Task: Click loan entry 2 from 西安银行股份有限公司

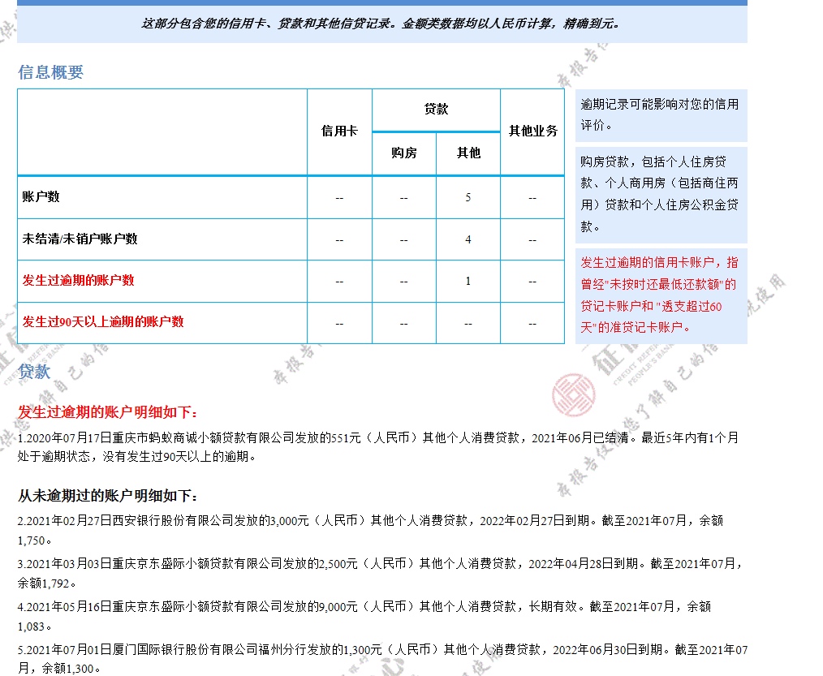Action: click(x=371, y=530)
